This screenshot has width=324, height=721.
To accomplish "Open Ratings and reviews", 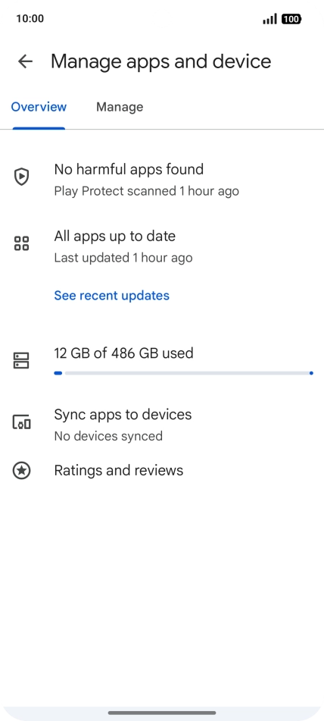I will click(162, 470).
